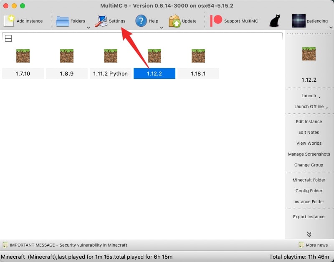Click Edit Instance in the sidebar
334x262 pixels.
coord(309,121)
